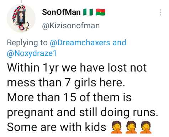Click the blue "and" after @Dreamchaxers
The image size is (169, 137).
119,42
